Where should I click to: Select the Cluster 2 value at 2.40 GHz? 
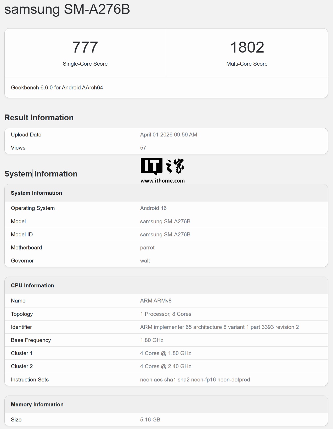click(166, 366)
